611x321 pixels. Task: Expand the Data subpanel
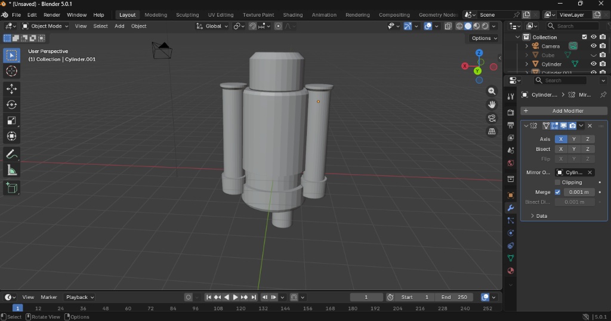541,216
